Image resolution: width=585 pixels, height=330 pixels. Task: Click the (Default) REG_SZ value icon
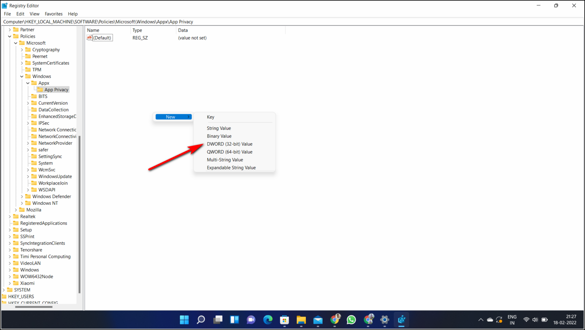point(89,38)
